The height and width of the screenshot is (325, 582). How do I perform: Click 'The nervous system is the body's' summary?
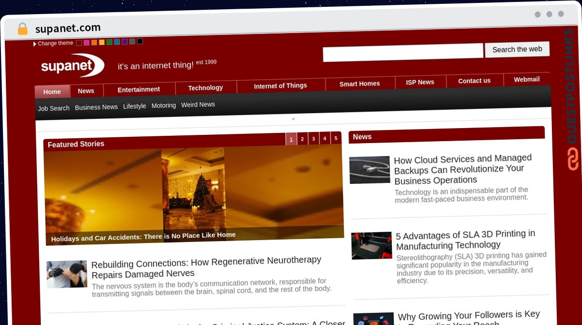pos(211,288)
